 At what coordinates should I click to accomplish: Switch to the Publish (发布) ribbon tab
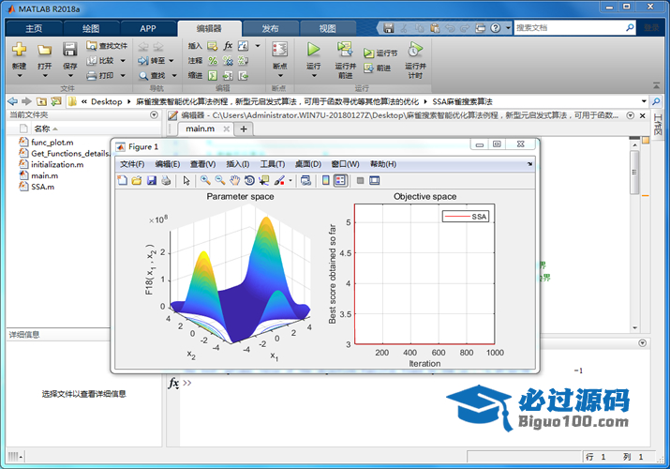(270, 28)
